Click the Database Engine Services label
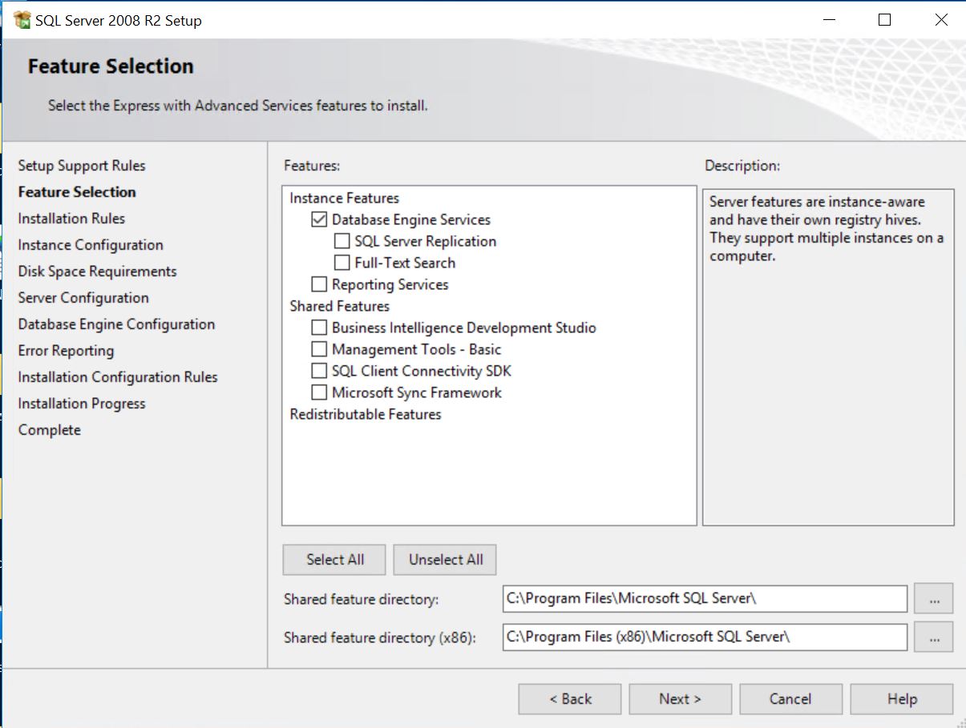 411,219
